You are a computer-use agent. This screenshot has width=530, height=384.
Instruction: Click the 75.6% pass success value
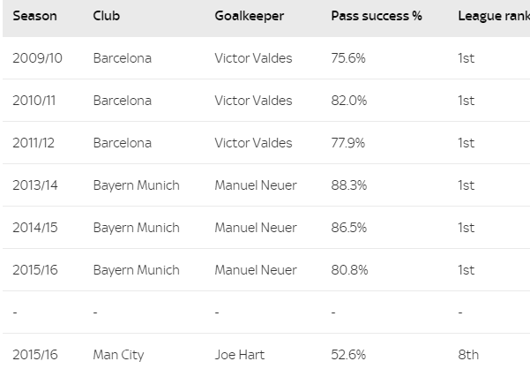pos(348,58)
